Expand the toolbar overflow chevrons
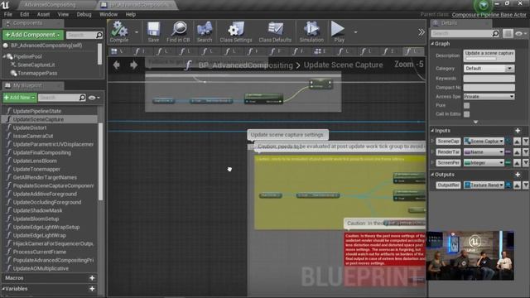530x298 pixels. (422, 32)
